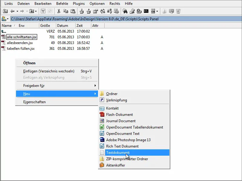Viewport: 242px width, 181px height.
Task: Click the disk with person toolbar icon
Action: point(139,11)
